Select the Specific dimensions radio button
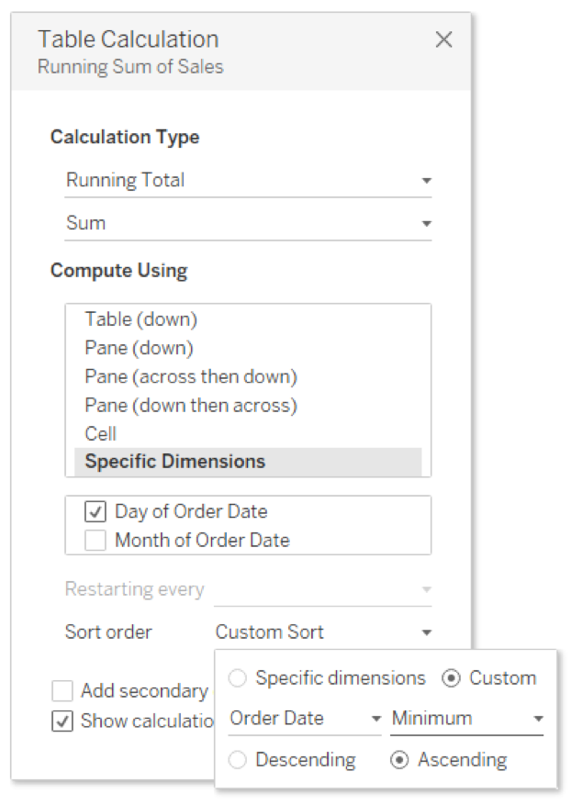 coord(238,678)
